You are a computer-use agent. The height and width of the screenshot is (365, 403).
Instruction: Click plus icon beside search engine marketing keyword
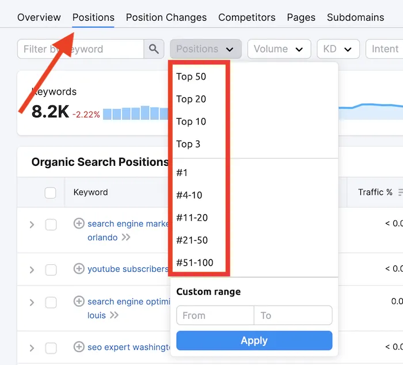pos(79,223)
